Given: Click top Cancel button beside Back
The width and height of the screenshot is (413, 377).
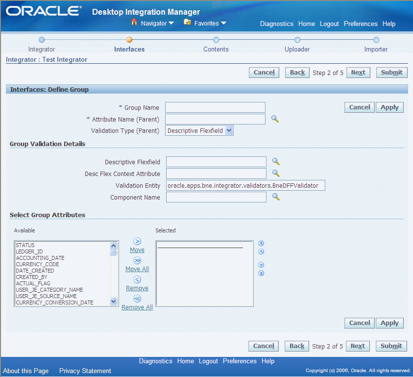Looking at the screenshot, I should pos(264,73).
